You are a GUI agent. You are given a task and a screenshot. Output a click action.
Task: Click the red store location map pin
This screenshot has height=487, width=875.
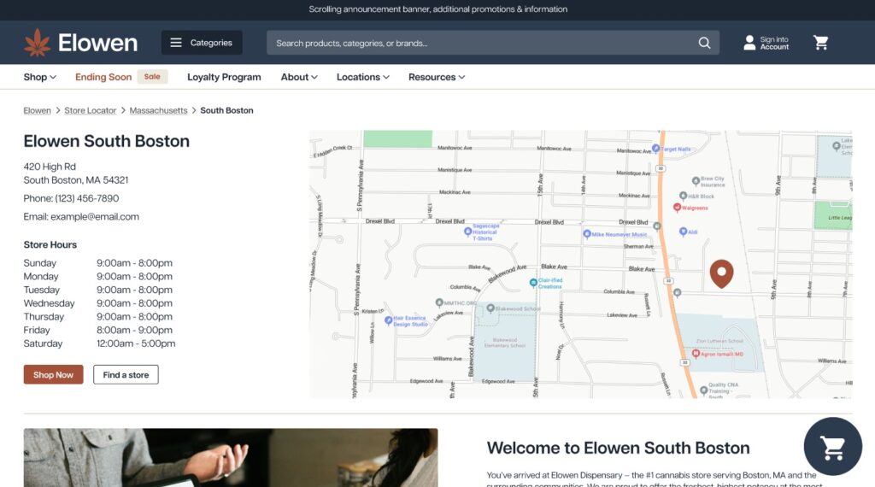(x=721, y=273)
